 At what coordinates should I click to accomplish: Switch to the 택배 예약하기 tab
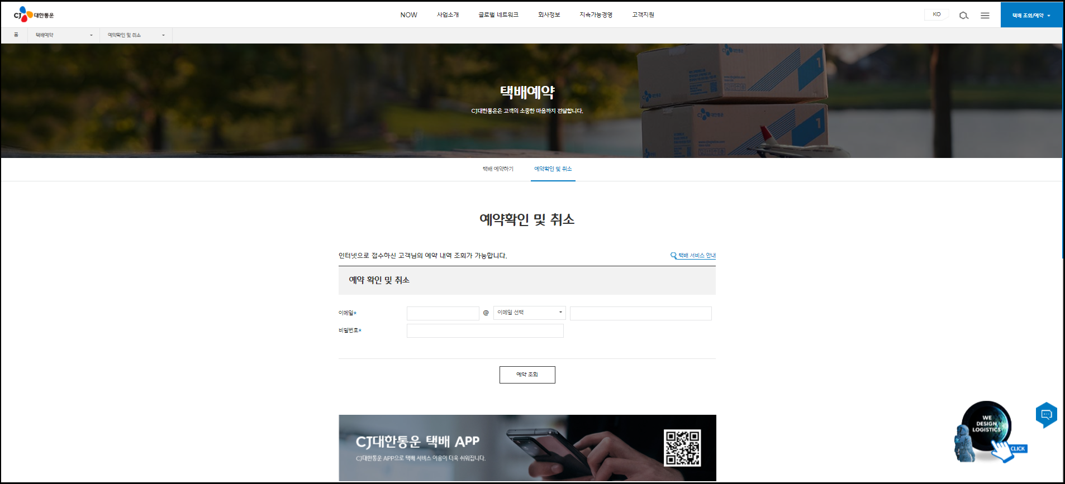pyautogui.click(x=498, y=169)
